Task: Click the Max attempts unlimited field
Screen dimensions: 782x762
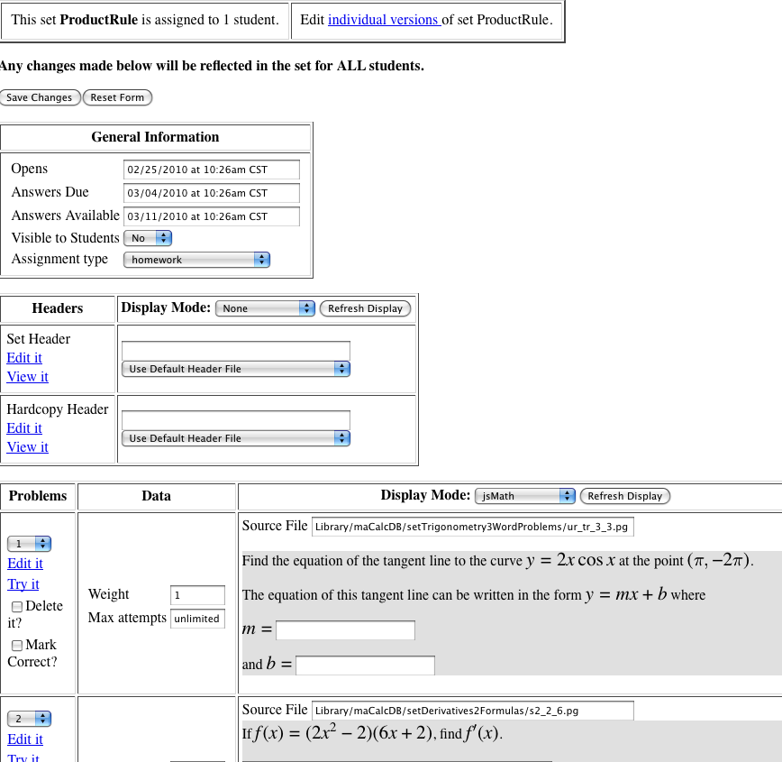Action: click(197, 619)
